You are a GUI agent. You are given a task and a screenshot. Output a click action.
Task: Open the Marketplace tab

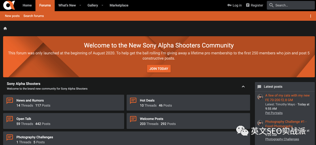[x=119, y=6]
